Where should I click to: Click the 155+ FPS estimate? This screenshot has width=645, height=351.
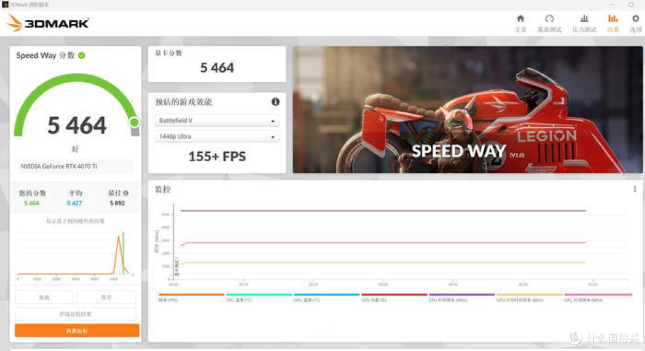[x=217, y=156]
